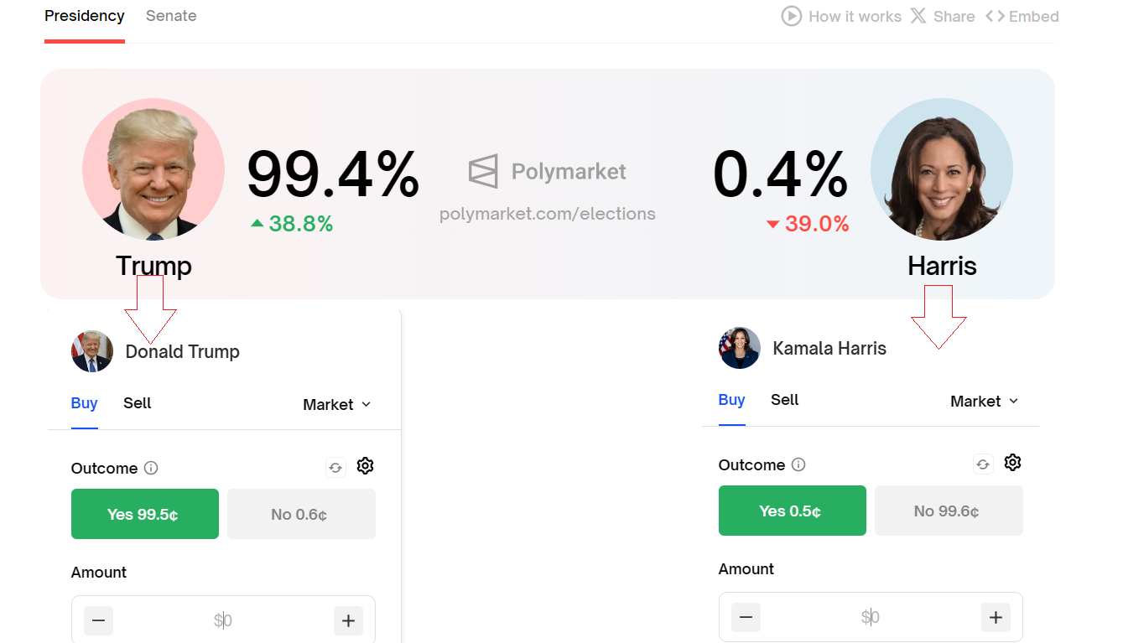Increase amount with plus in Donald Trump panel

(348, 621)
